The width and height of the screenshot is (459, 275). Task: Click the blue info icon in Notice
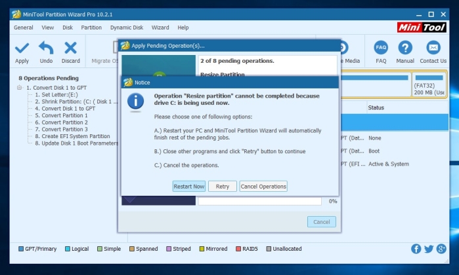(x=135, y=101)
